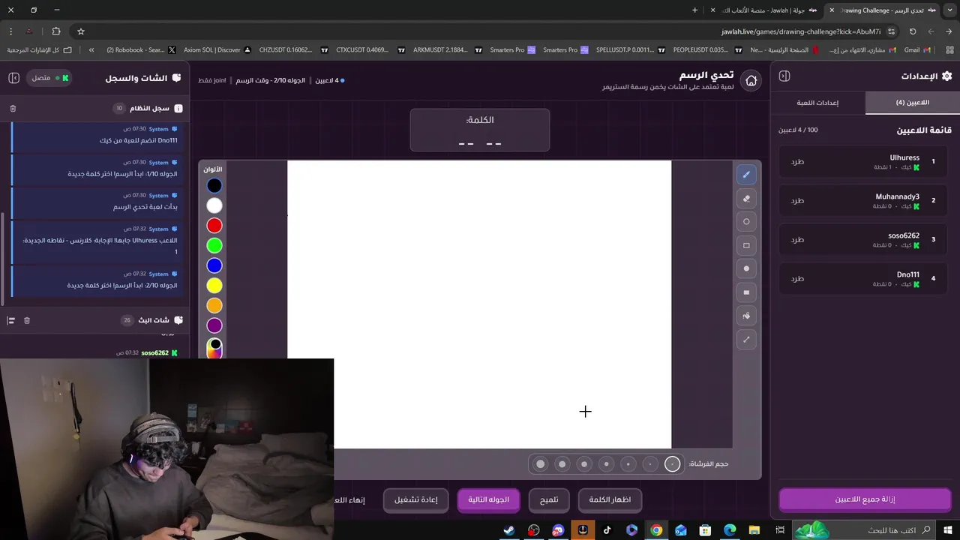Open the Windows Start menu
960x540 pixels.
pos(948,530)
